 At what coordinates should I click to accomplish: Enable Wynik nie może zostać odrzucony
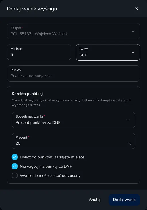(15, 175)
